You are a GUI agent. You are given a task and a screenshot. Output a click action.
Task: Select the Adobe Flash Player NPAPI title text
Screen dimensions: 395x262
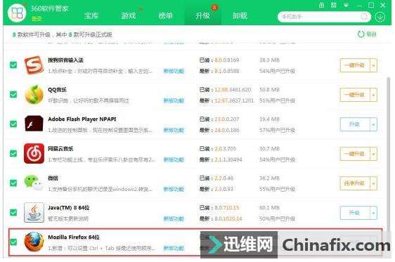click(x=82, y=119)
